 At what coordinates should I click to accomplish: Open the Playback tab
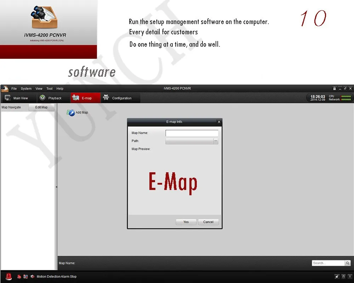pos(53,98)
